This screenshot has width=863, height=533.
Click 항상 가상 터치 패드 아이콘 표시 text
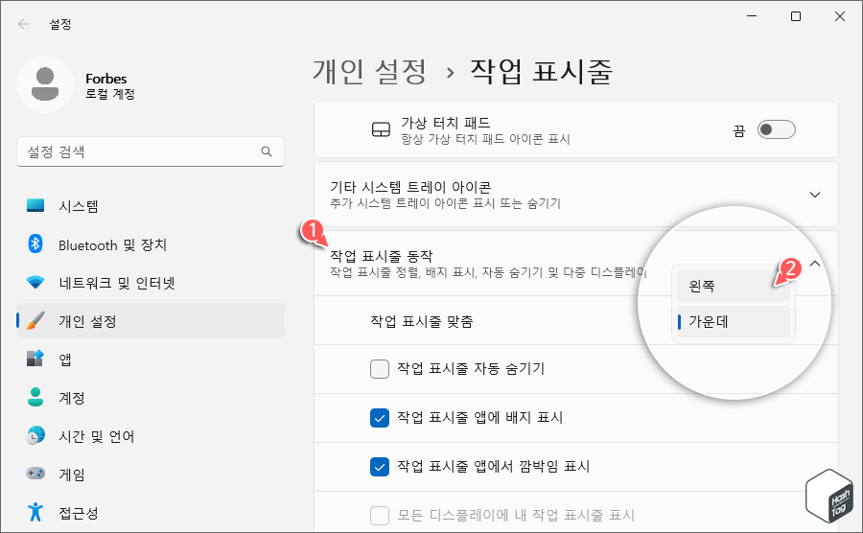tap(485, 139)
